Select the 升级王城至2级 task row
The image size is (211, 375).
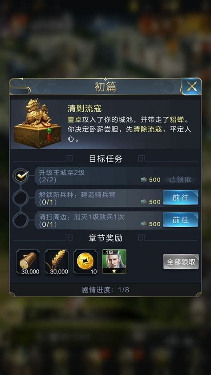point(118,176)
